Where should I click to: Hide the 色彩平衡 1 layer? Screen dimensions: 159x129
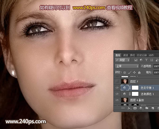117,88
